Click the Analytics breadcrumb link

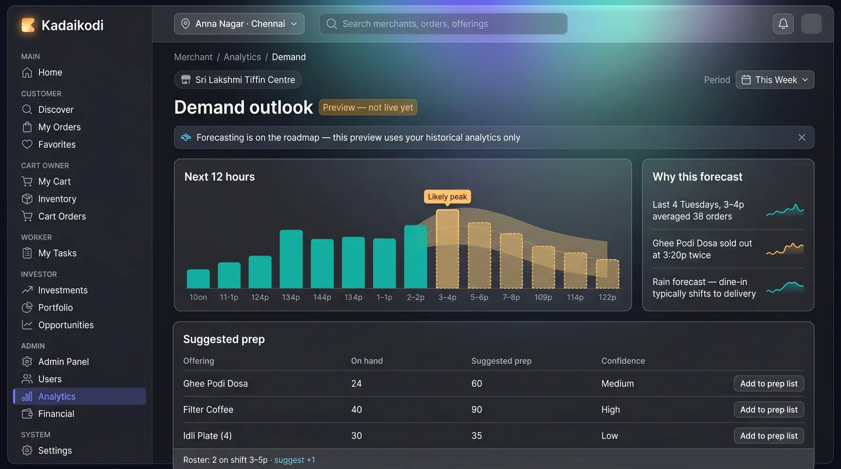tap(242, 57)
